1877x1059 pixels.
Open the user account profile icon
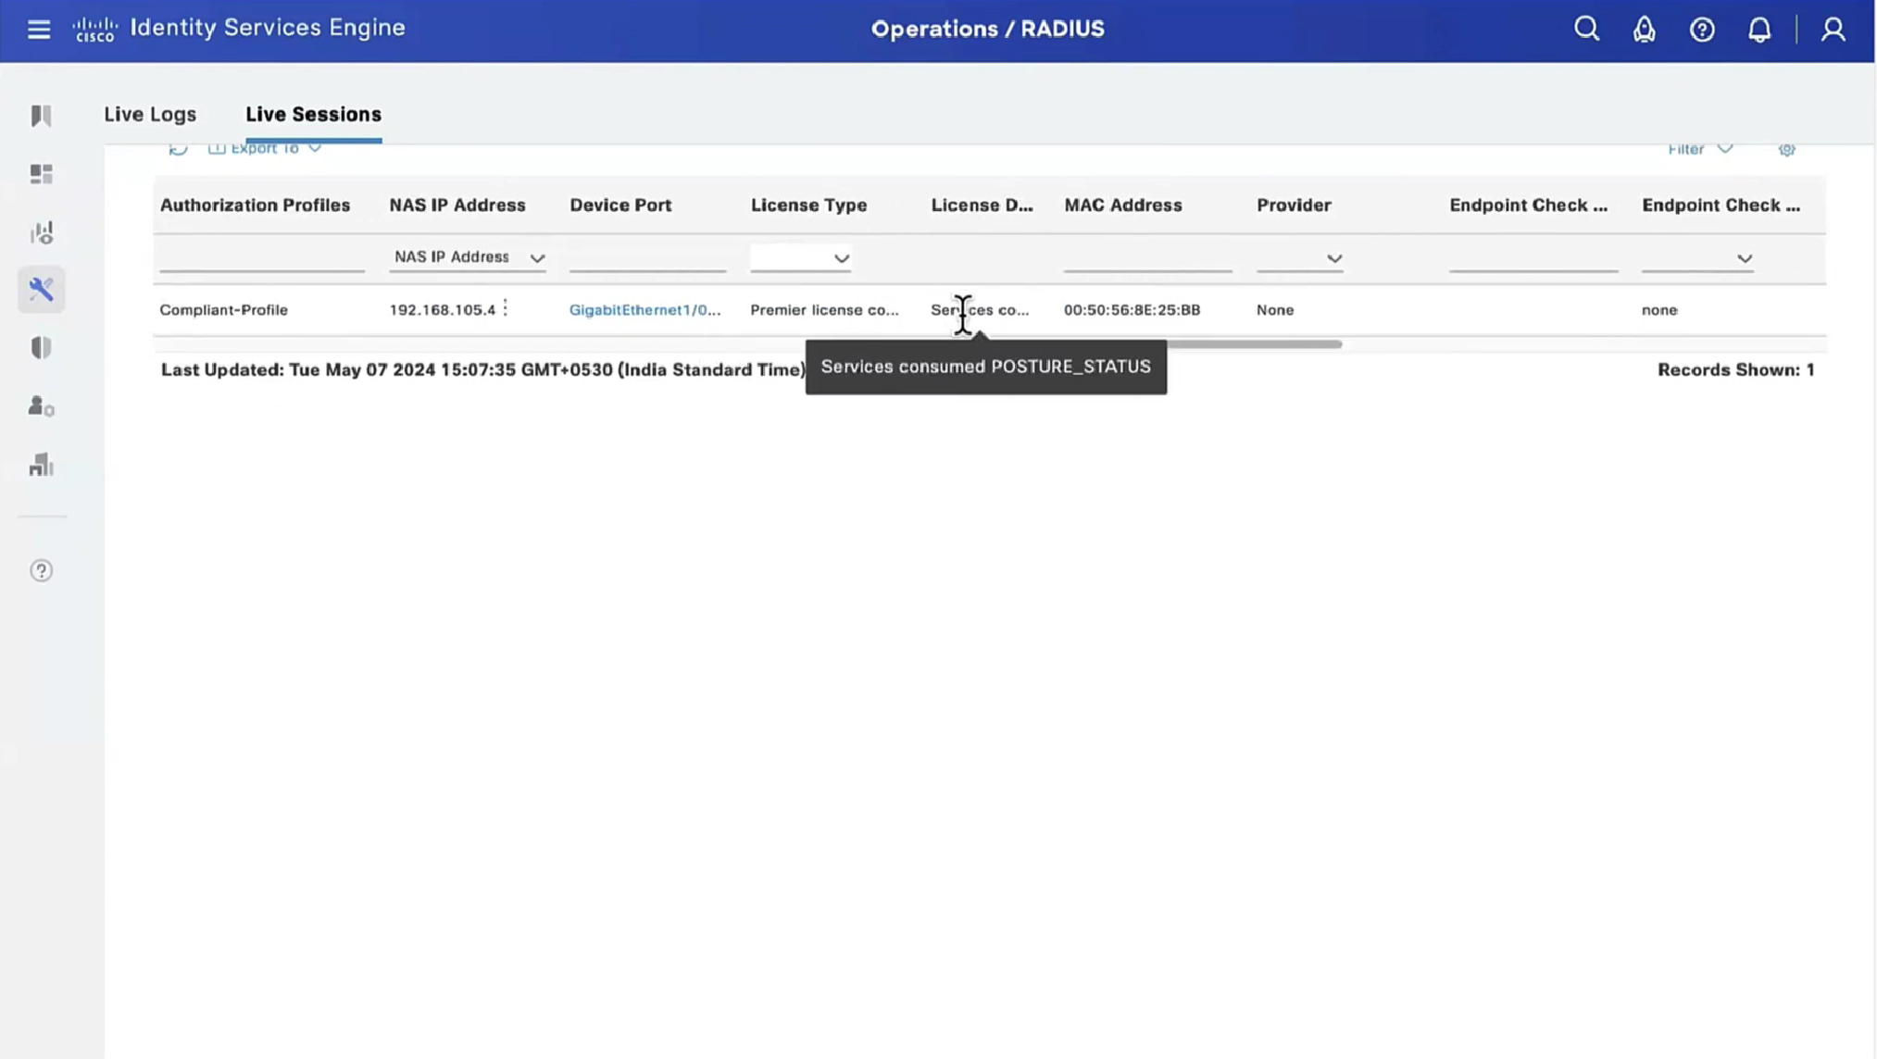(x=1833, y=30)
